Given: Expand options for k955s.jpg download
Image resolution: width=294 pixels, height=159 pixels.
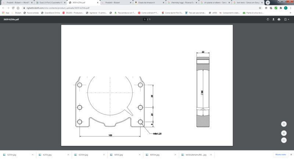Looking at the screenshot, I should (x=140, y=155).
